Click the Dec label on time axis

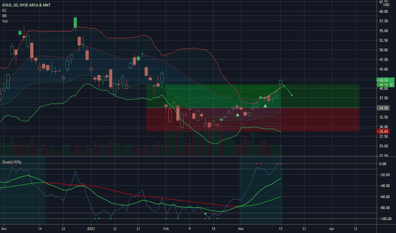4,229
